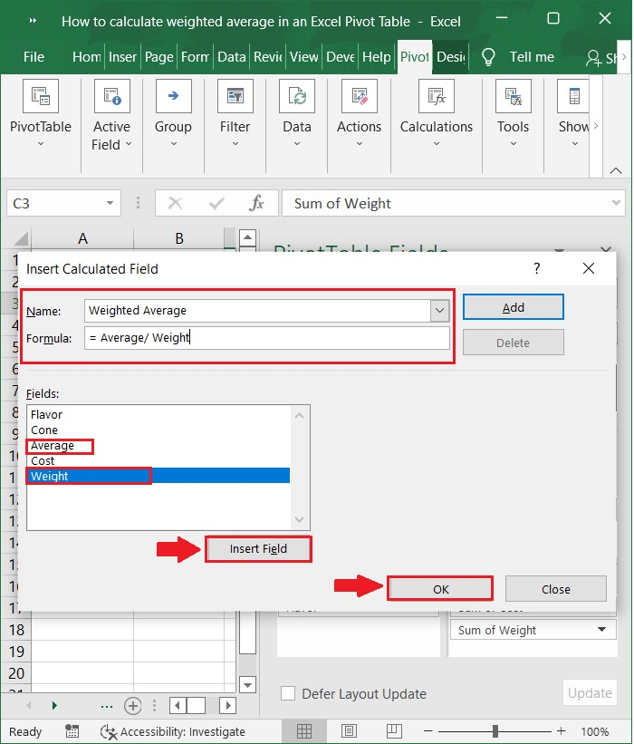Switch to the View tab
This screenshot has width=634, height=744.
304,57
